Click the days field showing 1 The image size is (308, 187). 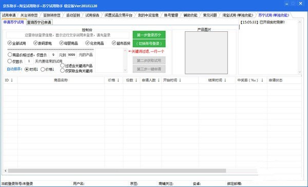(29, 61)
